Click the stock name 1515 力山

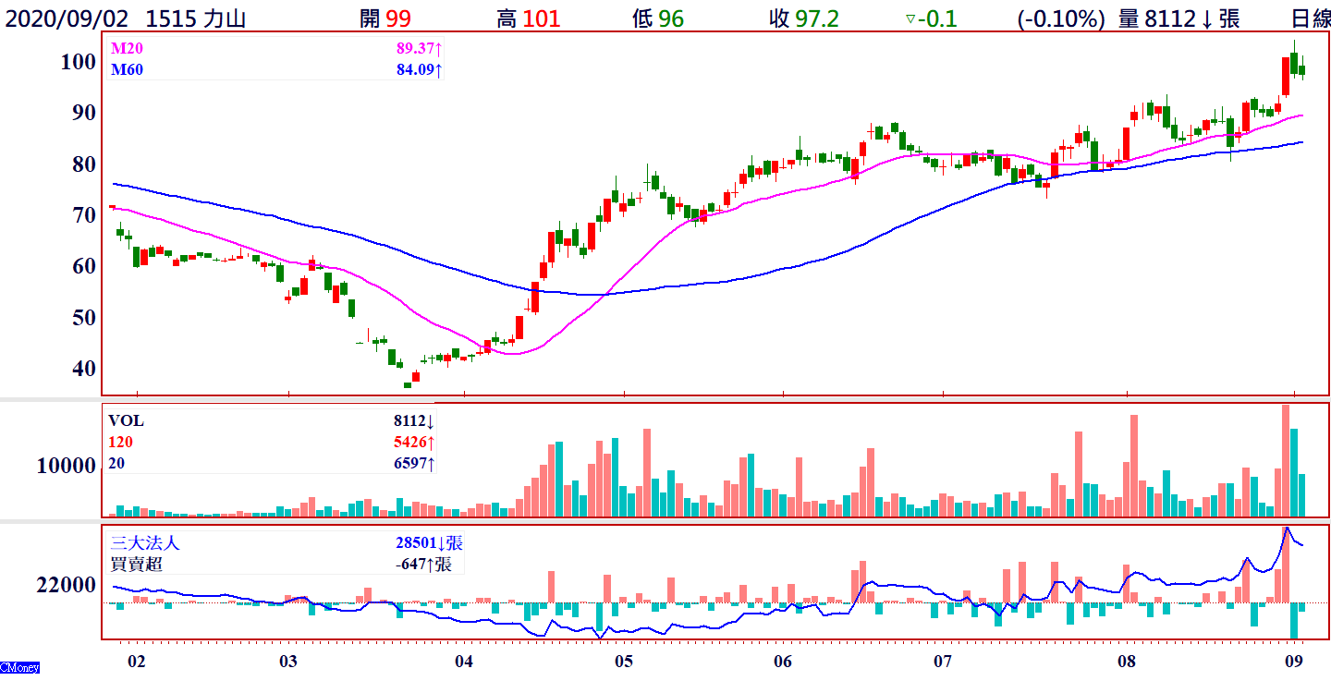click(195, 18)
